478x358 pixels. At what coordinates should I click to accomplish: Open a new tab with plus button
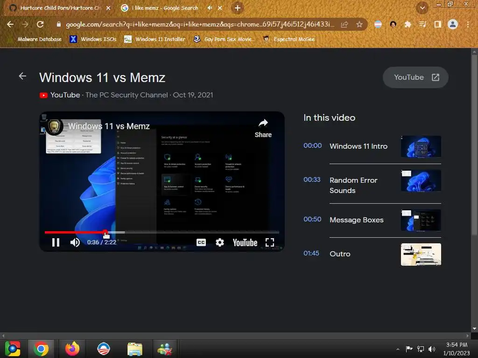(238, 8)
